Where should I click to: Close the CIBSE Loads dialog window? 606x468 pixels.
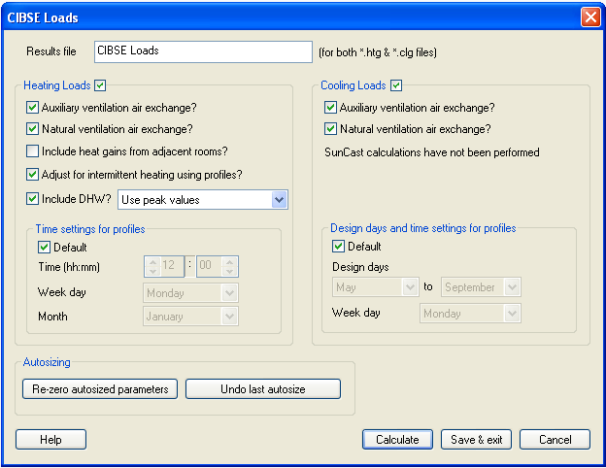(x=589, y=17)
